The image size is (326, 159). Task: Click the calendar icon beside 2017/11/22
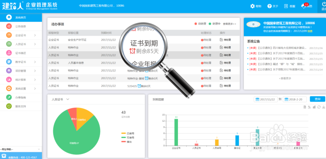[257, 99]
